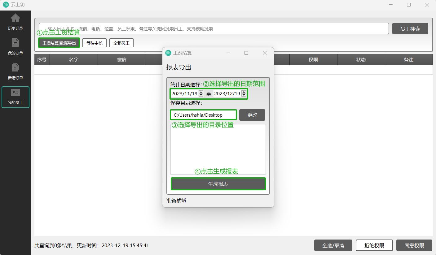Viewport: 436px width, 255px height.
Task: Click 全选/取消 button
Action: pos(333,245)
